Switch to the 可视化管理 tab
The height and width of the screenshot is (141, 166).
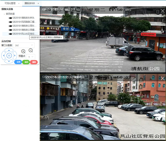10,3
